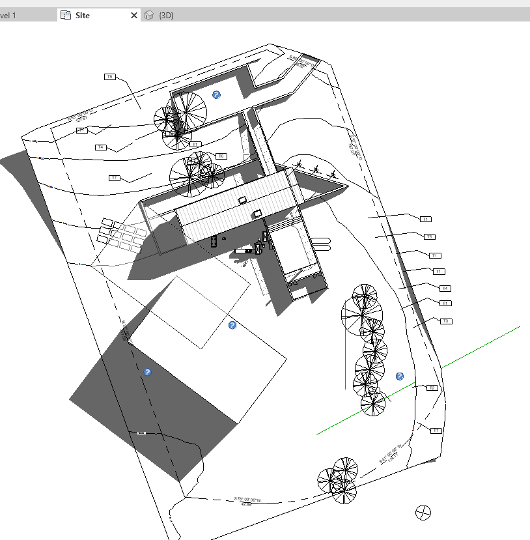Viewport: 530px width, 540px height.
Task: Click the blue question mark marker near the top building
Action: (x=216, y=95)
